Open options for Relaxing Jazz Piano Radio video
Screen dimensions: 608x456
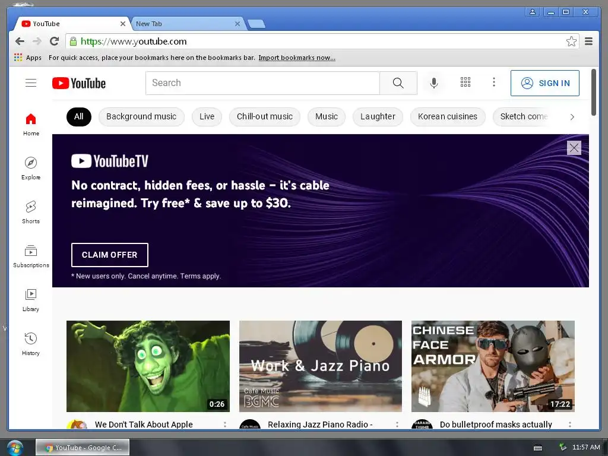(x=397, y=425)
